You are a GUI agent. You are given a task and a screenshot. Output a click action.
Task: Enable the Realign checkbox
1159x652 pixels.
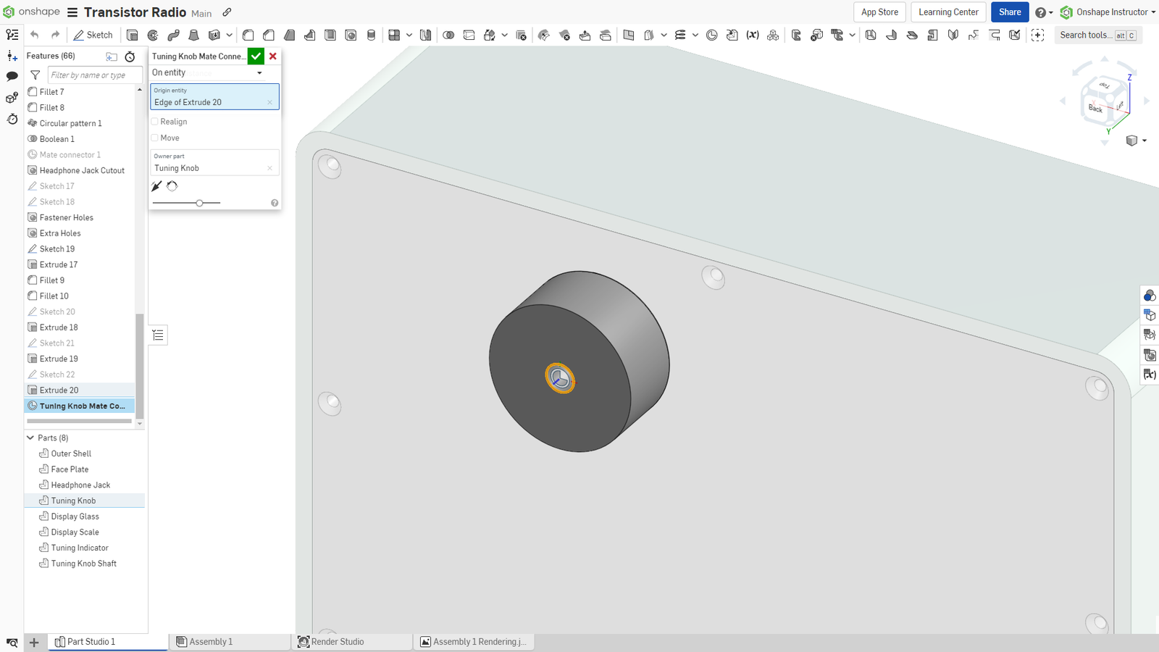155,122
